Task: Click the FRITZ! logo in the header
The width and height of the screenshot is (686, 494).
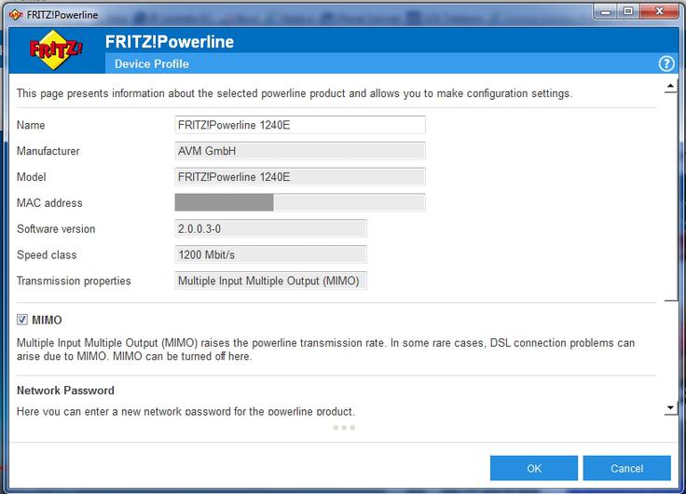Action: pos(55,50)
